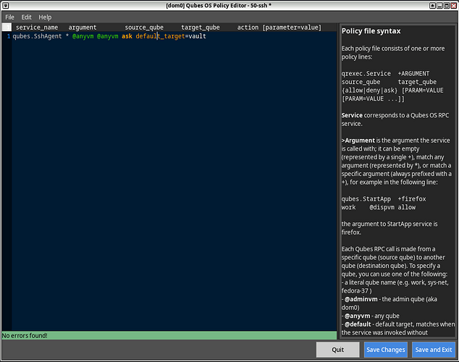Click 'qubes.StartApp +firefox' example line
The width and height of the screenshot is (459, 362).
(384, 199)
